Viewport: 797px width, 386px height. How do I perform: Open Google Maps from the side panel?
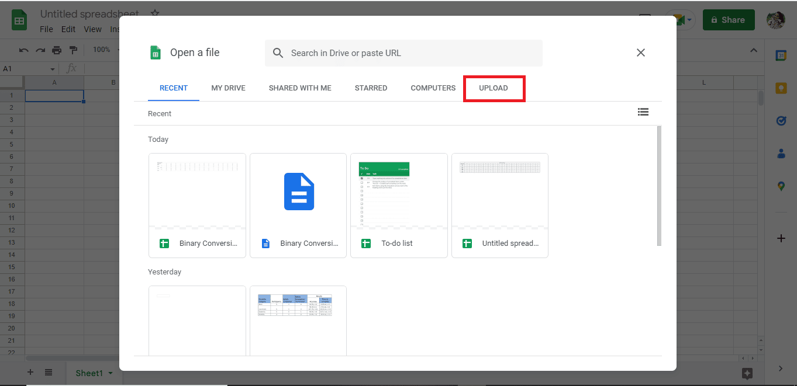pyautogui.click(x=782, y=186)
